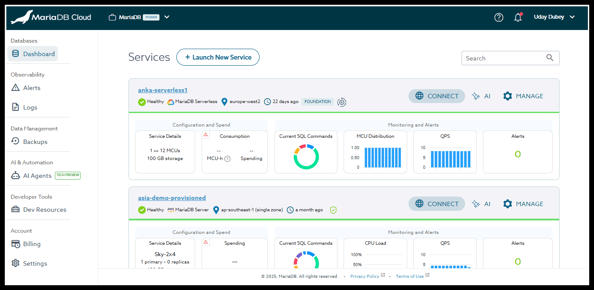Open AI Agents tech preview page
This screenshot has height=290, width=594.
click(46, 176)
